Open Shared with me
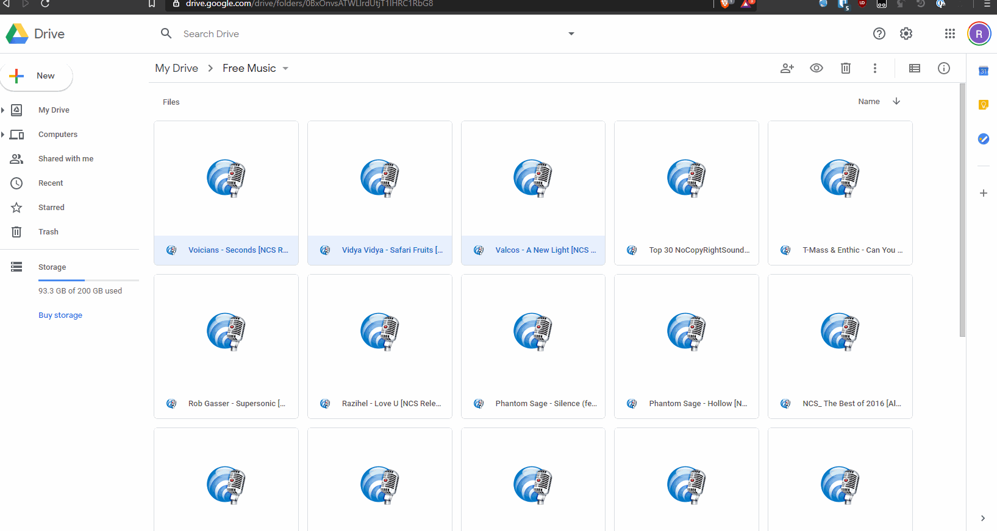The width and height of the screenshot is (997, 531). tap(66, 159)
